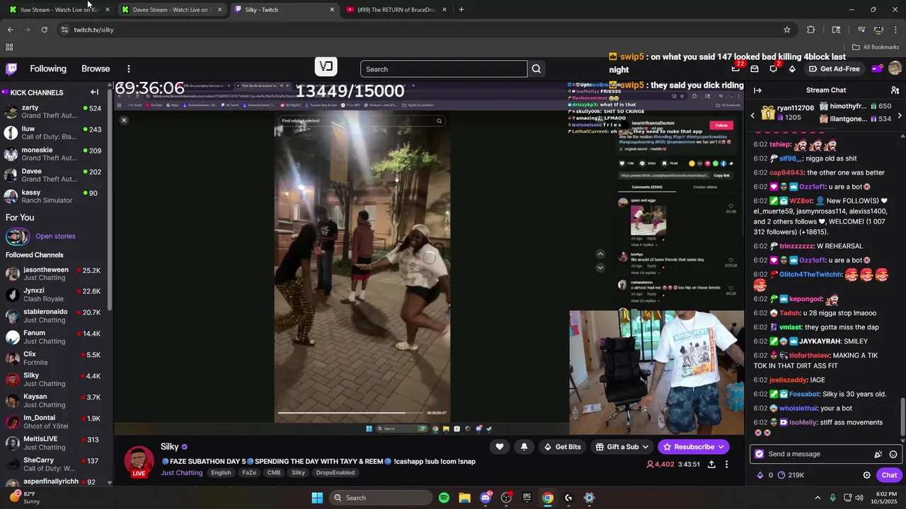Expand the Resubscribe dropdown

(721, 447)
